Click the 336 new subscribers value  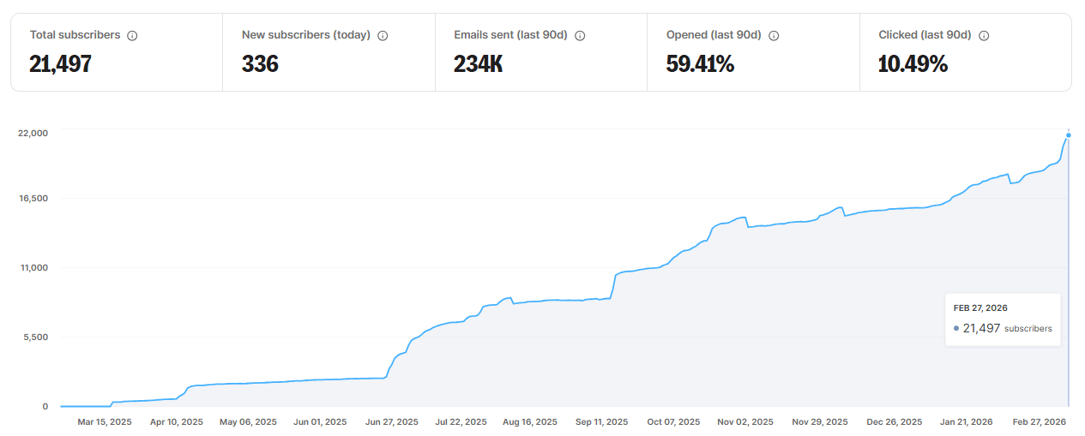pyautogui.click(x=260, y=64)
